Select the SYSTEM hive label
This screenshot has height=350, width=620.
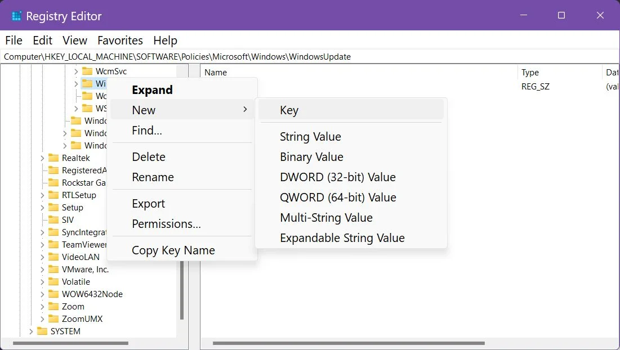(65, 331)
